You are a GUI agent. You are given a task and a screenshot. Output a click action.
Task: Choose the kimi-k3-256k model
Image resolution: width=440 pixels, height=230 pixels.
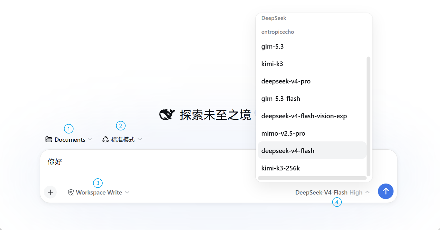pyautogui.click(x=312, y=168)
